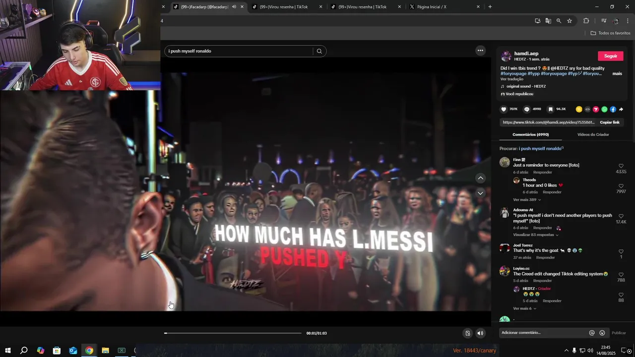Submit the TikTok search with magnifier icon
Screen dimensions: 635x357
319,51
